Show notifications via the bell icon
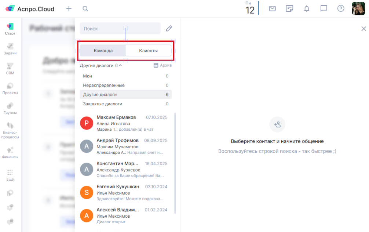 pos(307,8)
